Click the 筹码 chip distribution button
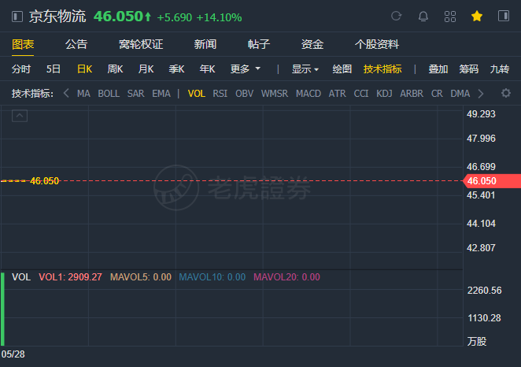Image resolution: width=521 pixels, height=367 pixels. click(x=469, y=69)
